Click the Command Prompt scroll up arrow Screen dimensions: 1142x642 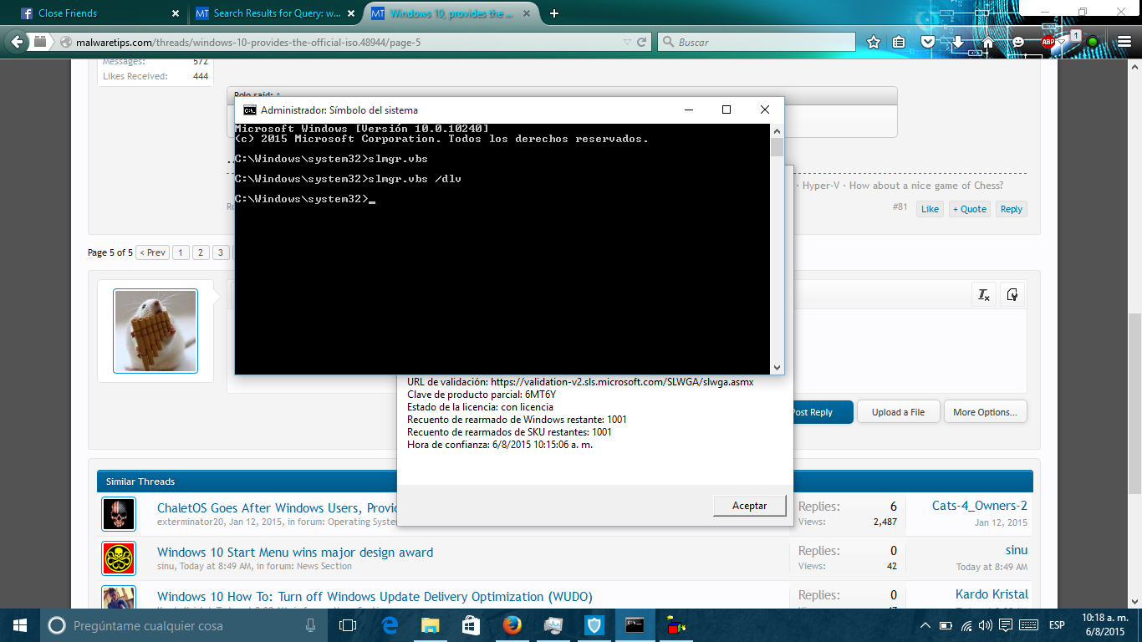point(777,130)
